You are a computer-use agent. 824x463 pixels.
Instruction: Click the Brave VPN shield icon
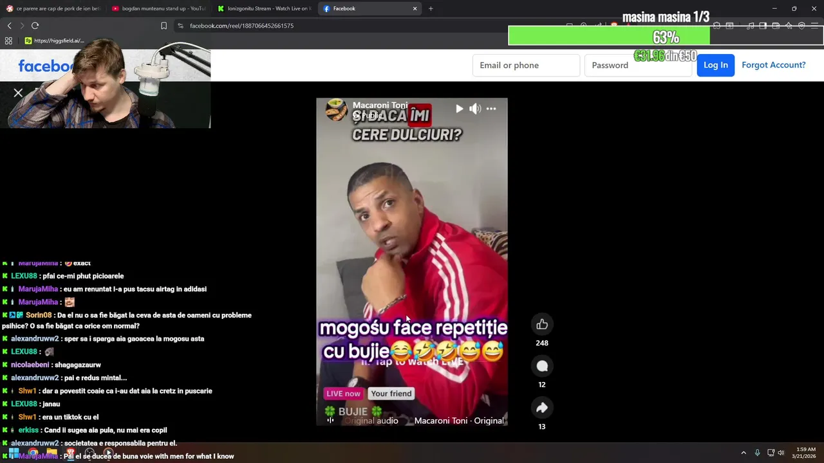(801, 26)
